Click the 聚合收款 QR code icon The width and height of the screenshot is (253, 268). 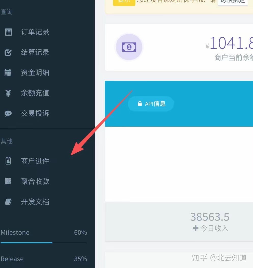click(x=8, y=181)
